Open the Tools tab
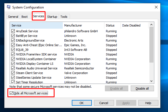168x112 pixels. tap(64, 17)
